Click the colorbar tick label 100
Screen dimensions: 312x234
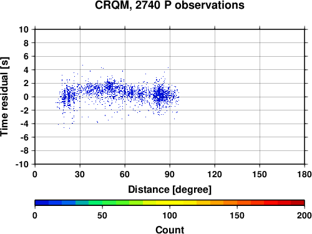tap(170, 215)
